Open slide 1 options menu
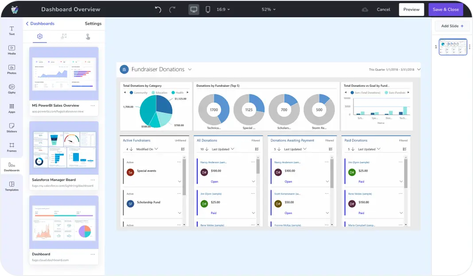Image resolution: width=473 pixels, height=276 pixels. pos(470,47)
